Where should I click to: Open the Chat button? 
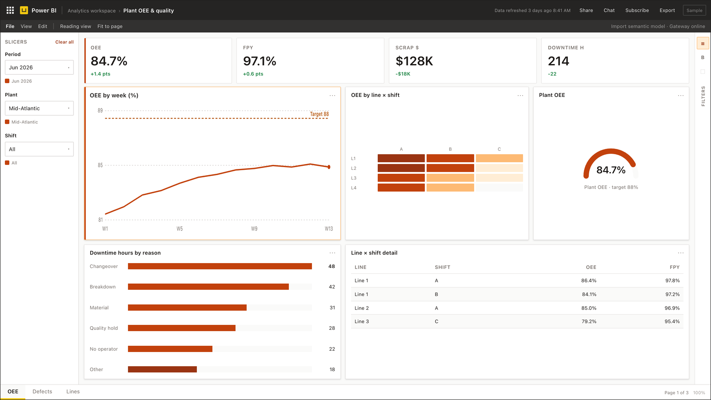point(609,10)
